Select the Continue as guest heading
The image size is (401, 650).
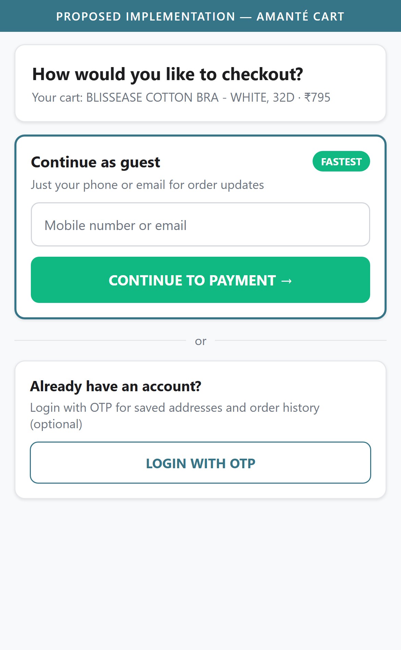point(96,162)
